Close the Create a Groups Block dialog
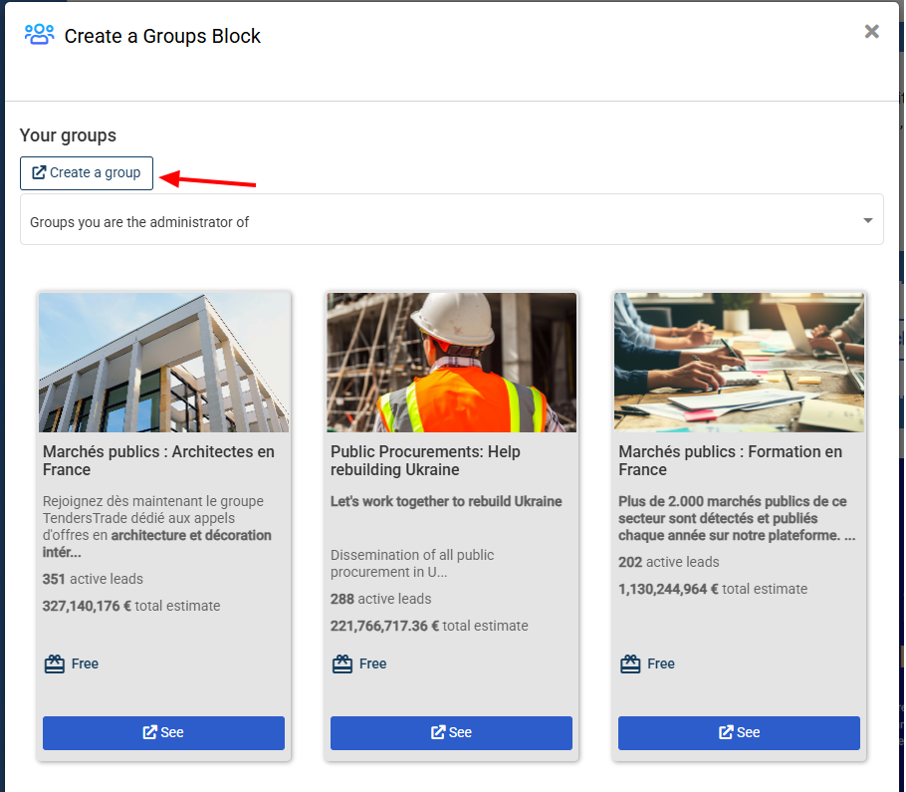906x792 pixels. coord(871,32)
